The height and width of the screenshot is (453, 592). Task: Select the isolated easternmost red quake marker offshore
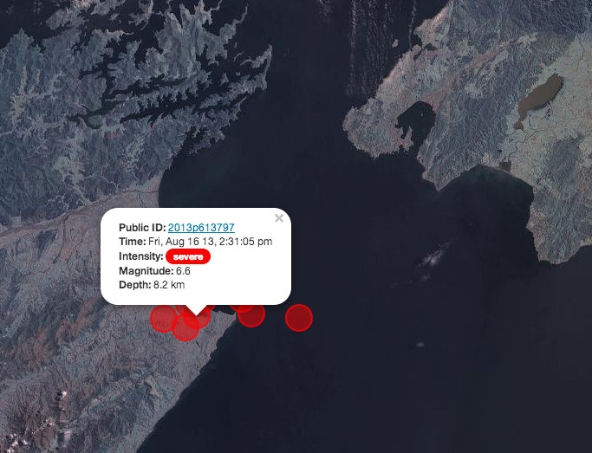[299, 318]
